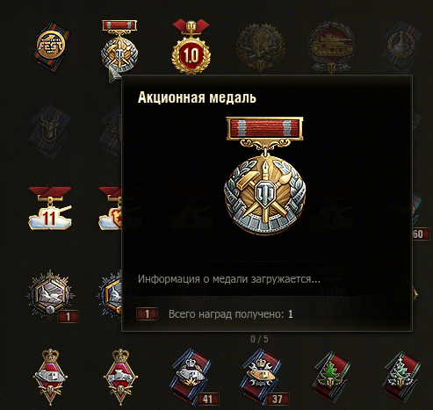Click the partially hidden tank medal with red star
The width and height of the screenshot is (433, 410).
click(110, 208)
